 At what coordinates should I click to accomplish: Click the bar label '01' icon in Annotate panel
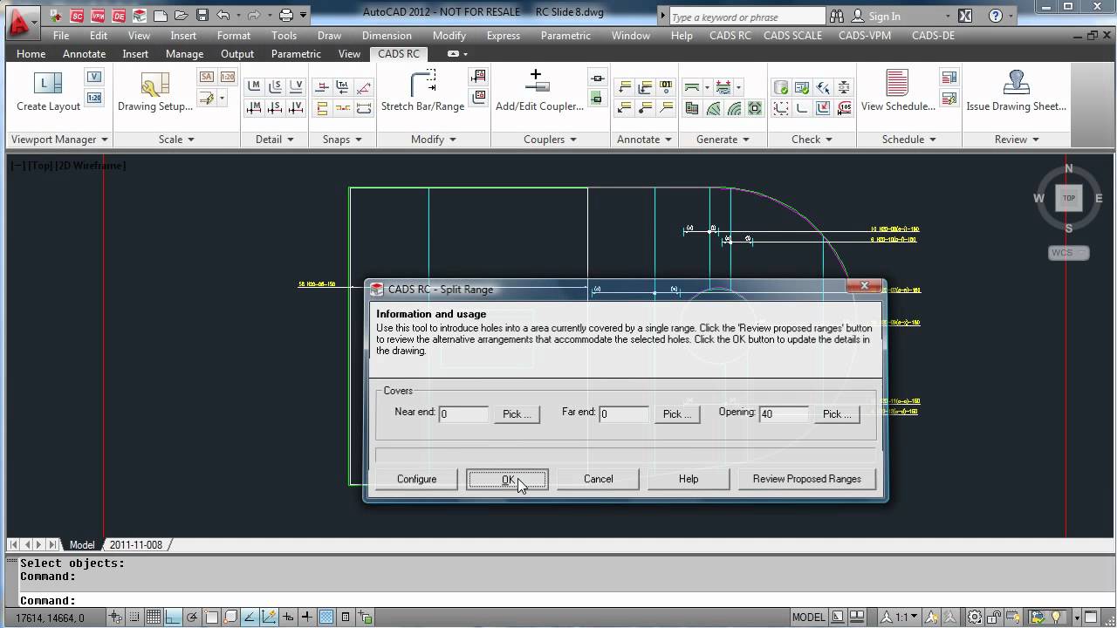[x=667, y=86]
